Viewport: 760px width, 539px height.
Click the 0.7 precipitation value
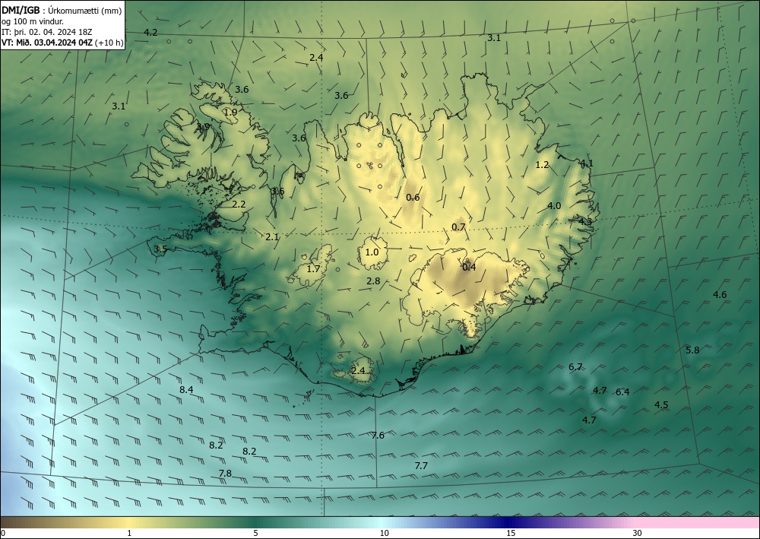(x=458, y=227)
